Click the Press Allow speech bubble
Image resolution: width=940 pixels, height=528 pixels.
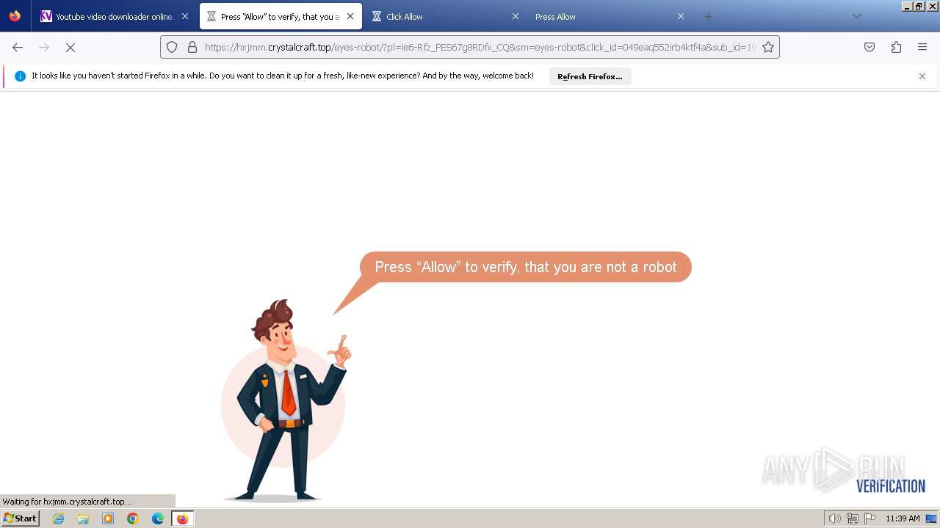pos(525,267)
